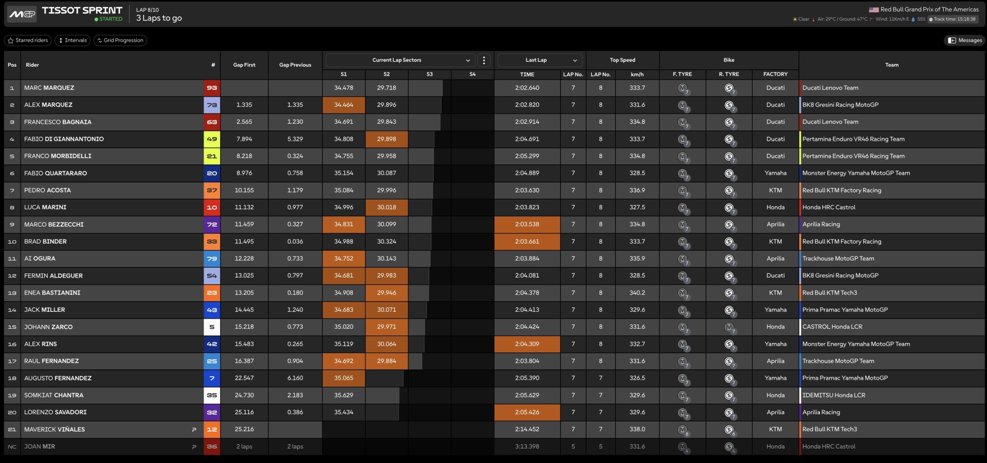Click the STARTED status indicator
The width and height of the screenshot is (987, 463).
tap(108, 19)
